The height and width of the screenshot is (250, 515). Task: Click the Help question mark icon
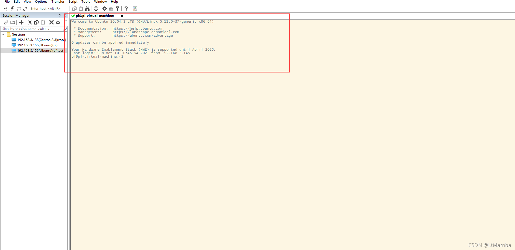126,9
